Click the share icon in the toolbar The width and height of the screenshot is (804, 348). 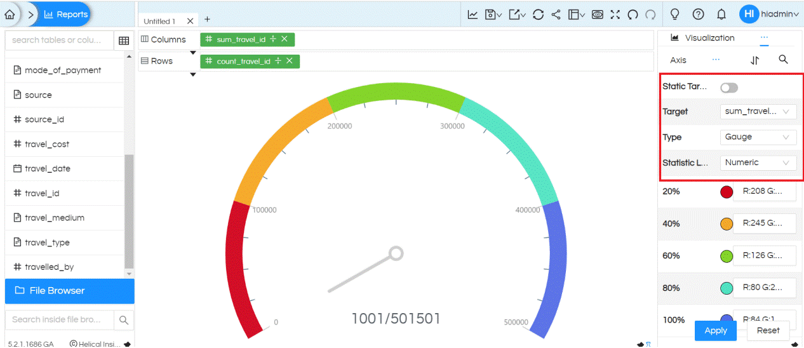pos(556,14)
